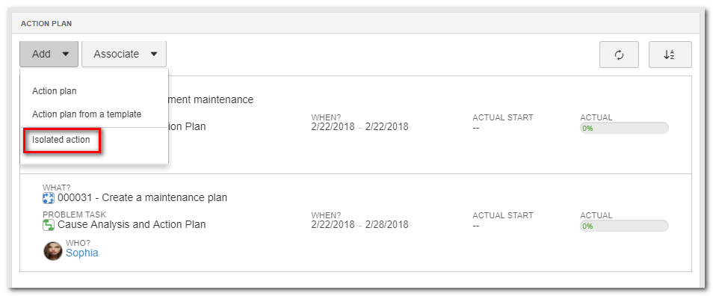713x296 pixels.
Task: Click Sophia's profile avatar photo
Action: tap(53, 250)
